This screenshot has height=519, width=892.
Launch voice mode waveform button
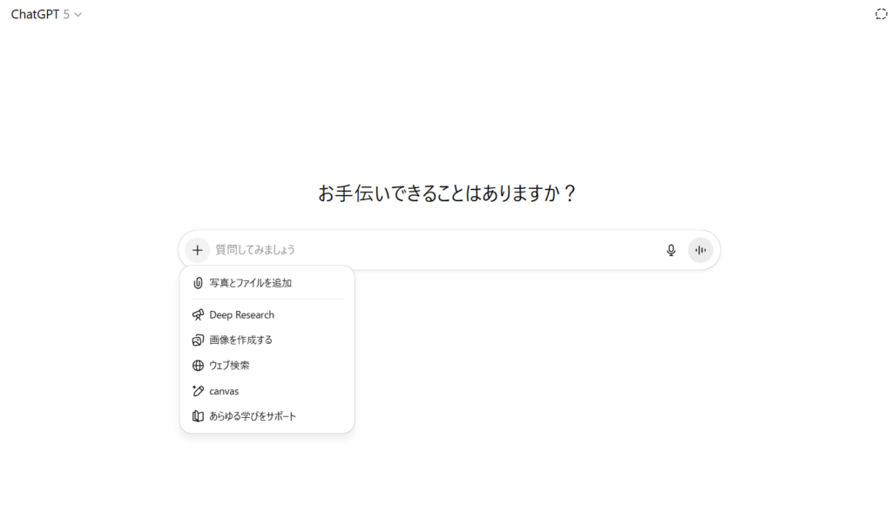pyautogui.click(x=700, y=250)
